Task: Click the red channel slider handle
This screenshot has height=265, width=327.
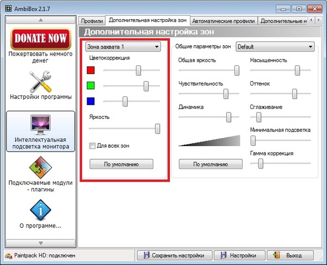Action: click(138, 70)
